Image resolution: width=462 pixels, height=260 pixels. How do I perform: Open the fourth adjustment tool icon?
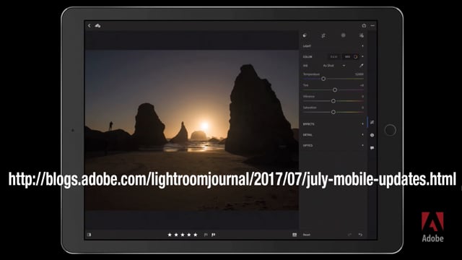coord(361,35)
